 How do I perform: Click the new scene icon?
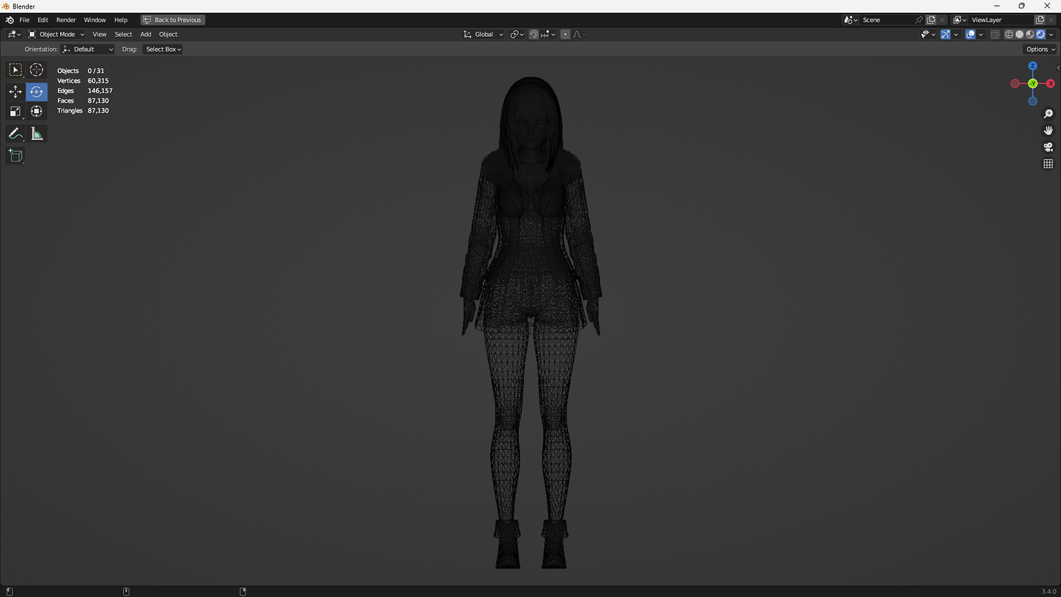tap(931, 20)
